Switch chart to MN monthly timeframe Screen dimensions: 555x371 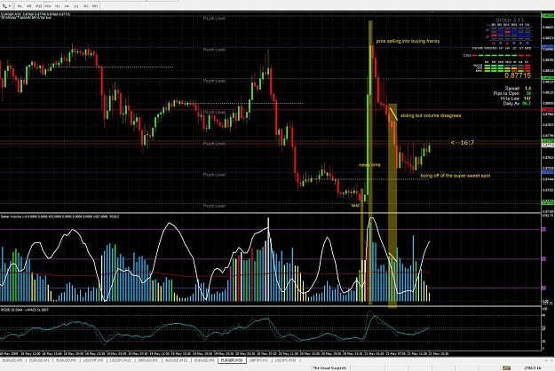(95, 6)
